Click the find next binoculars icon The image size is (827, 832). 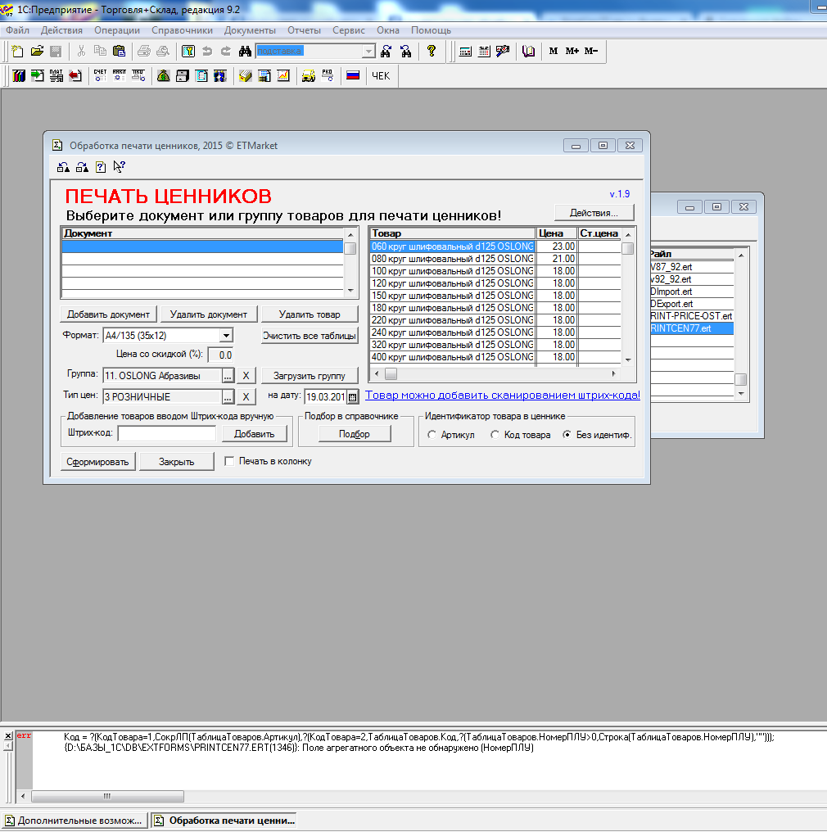[386, 51]
